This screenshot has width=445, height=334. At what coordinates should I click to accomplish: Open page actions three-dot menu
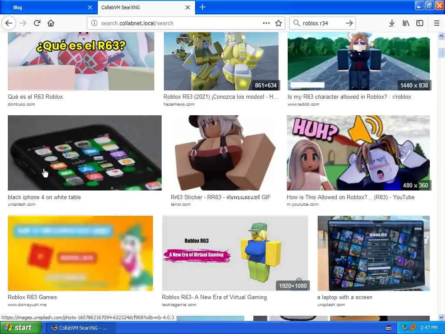tap(266, 23)
